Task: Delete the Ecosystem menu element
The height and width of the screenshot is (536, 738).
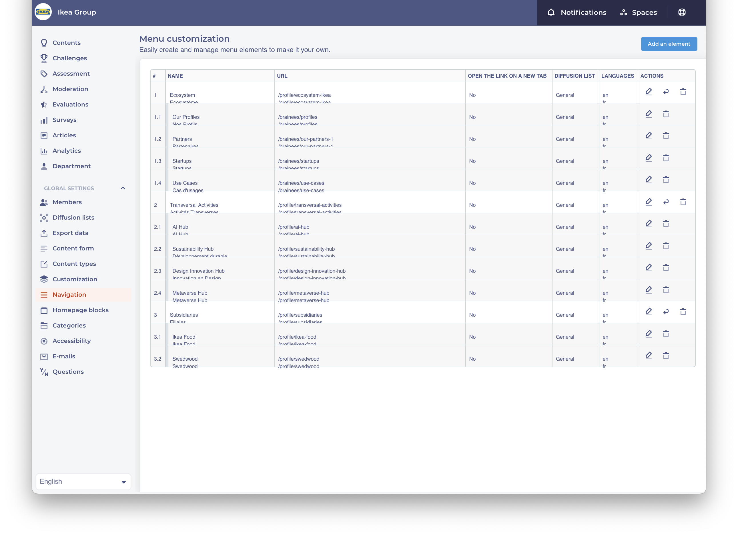Action: (x=683, y=92)
